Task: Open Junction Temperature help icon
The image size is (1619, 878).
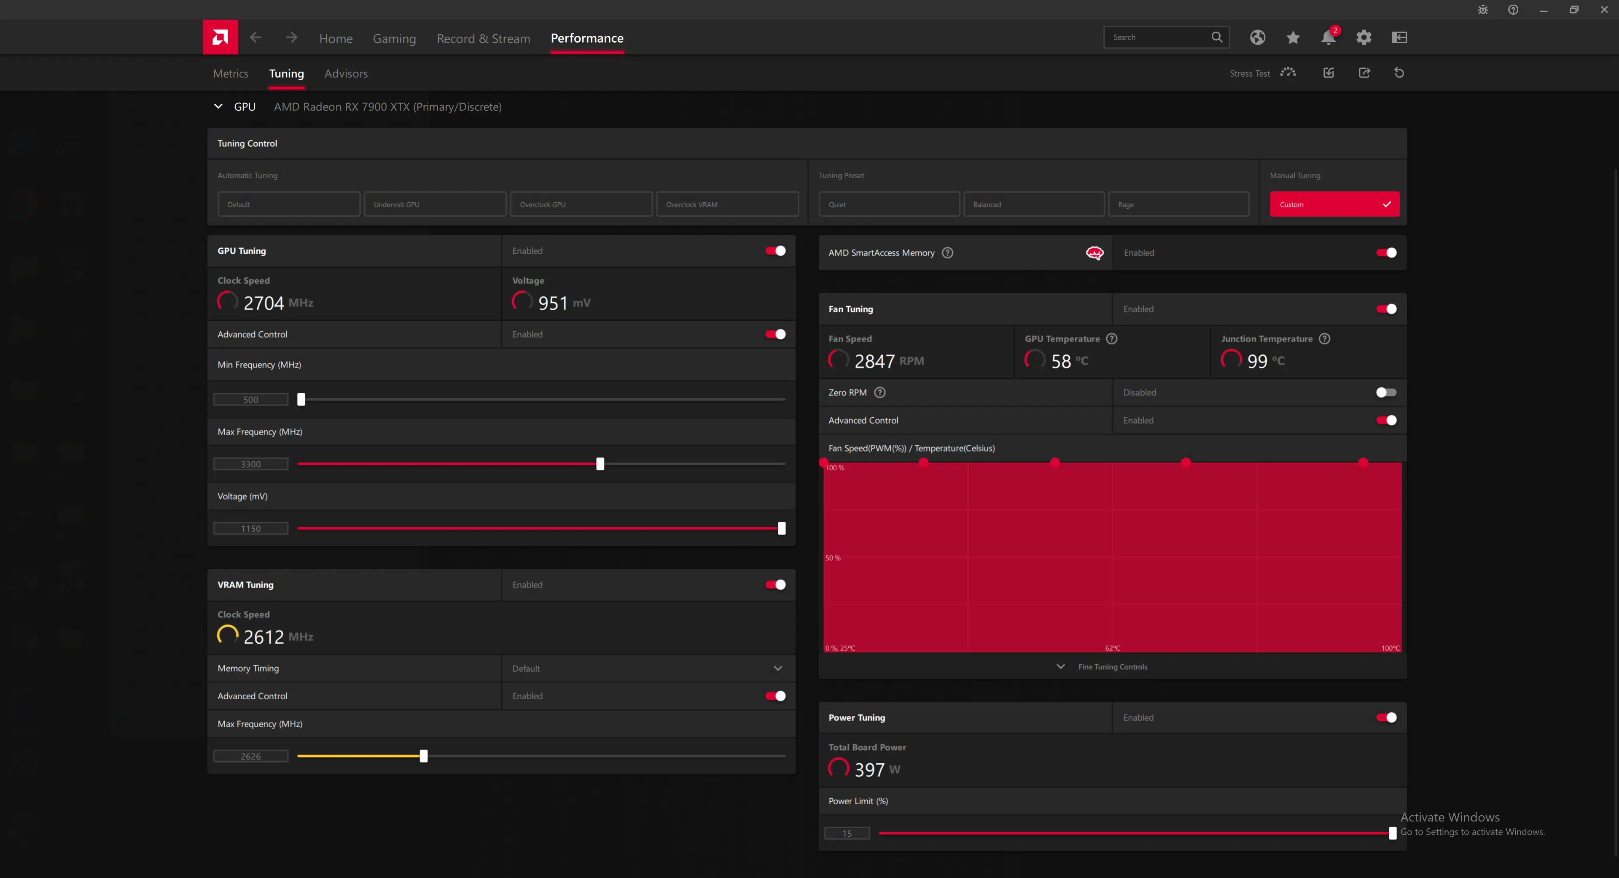Action: 1324,339
